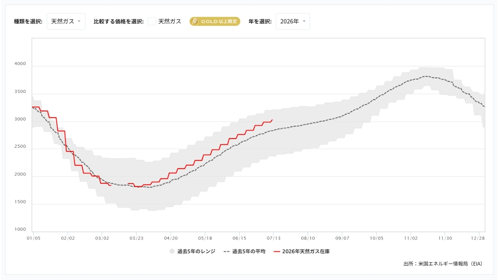Toggle 過去5年のレンジ legend item

(x=192, y=252)
